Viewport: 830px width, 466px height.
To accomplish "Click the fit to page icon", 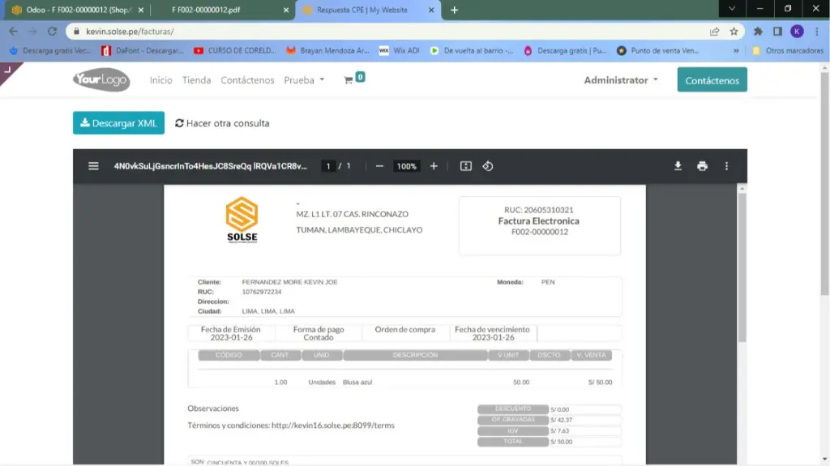I will tap(466, 166).
